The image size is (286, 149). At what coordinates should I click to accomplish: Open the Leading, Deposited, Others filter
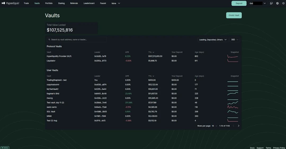click(x=213, y=40)
